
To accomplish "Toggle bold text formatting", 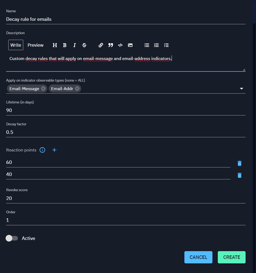I will pos(65,45).
